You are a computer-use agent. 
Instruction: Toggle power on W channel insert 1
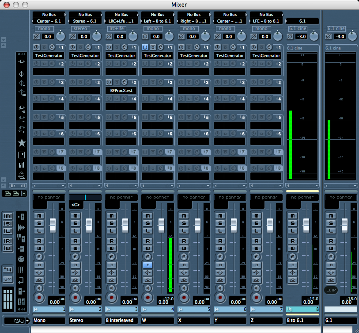point(145,47)
